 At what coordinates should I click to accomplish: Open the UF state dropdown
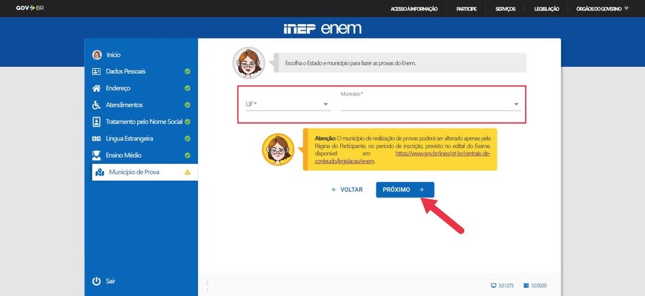click(x=288, y=104)
